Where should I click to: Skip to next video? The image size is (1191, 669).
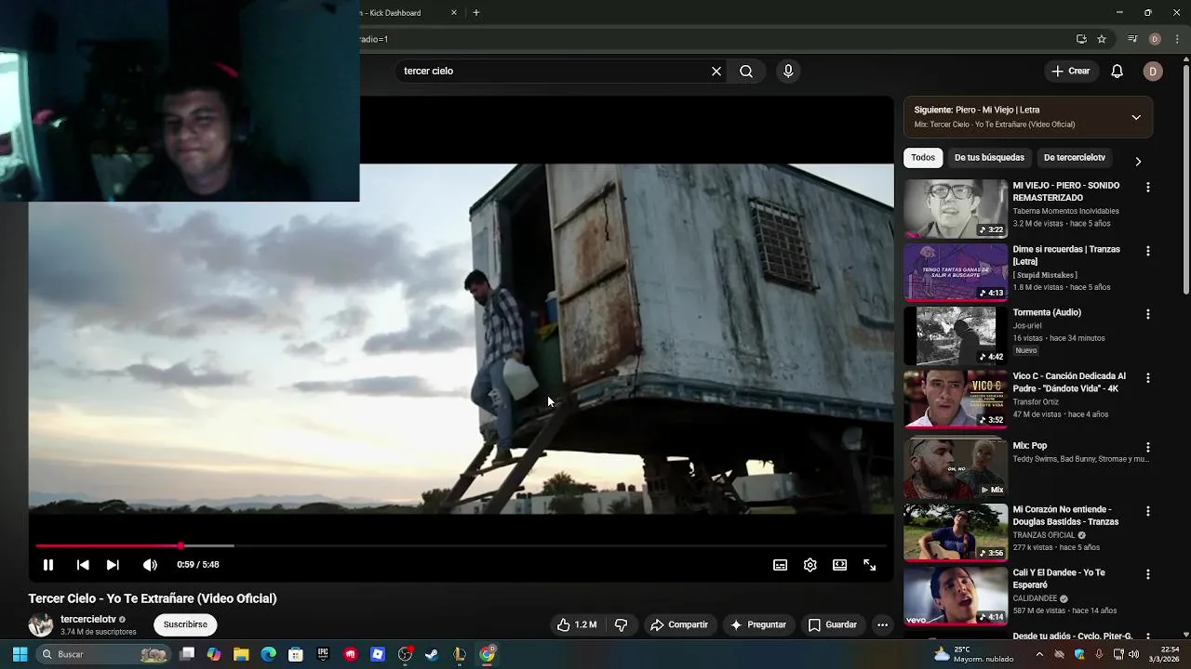[113, 565]
